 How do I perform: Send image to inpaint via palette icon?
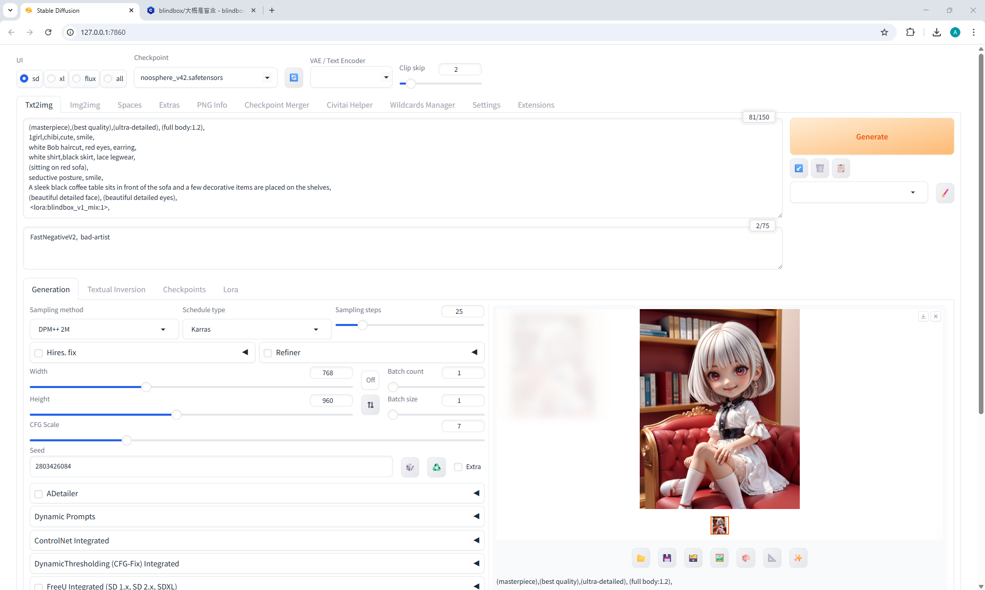[745, 558]
